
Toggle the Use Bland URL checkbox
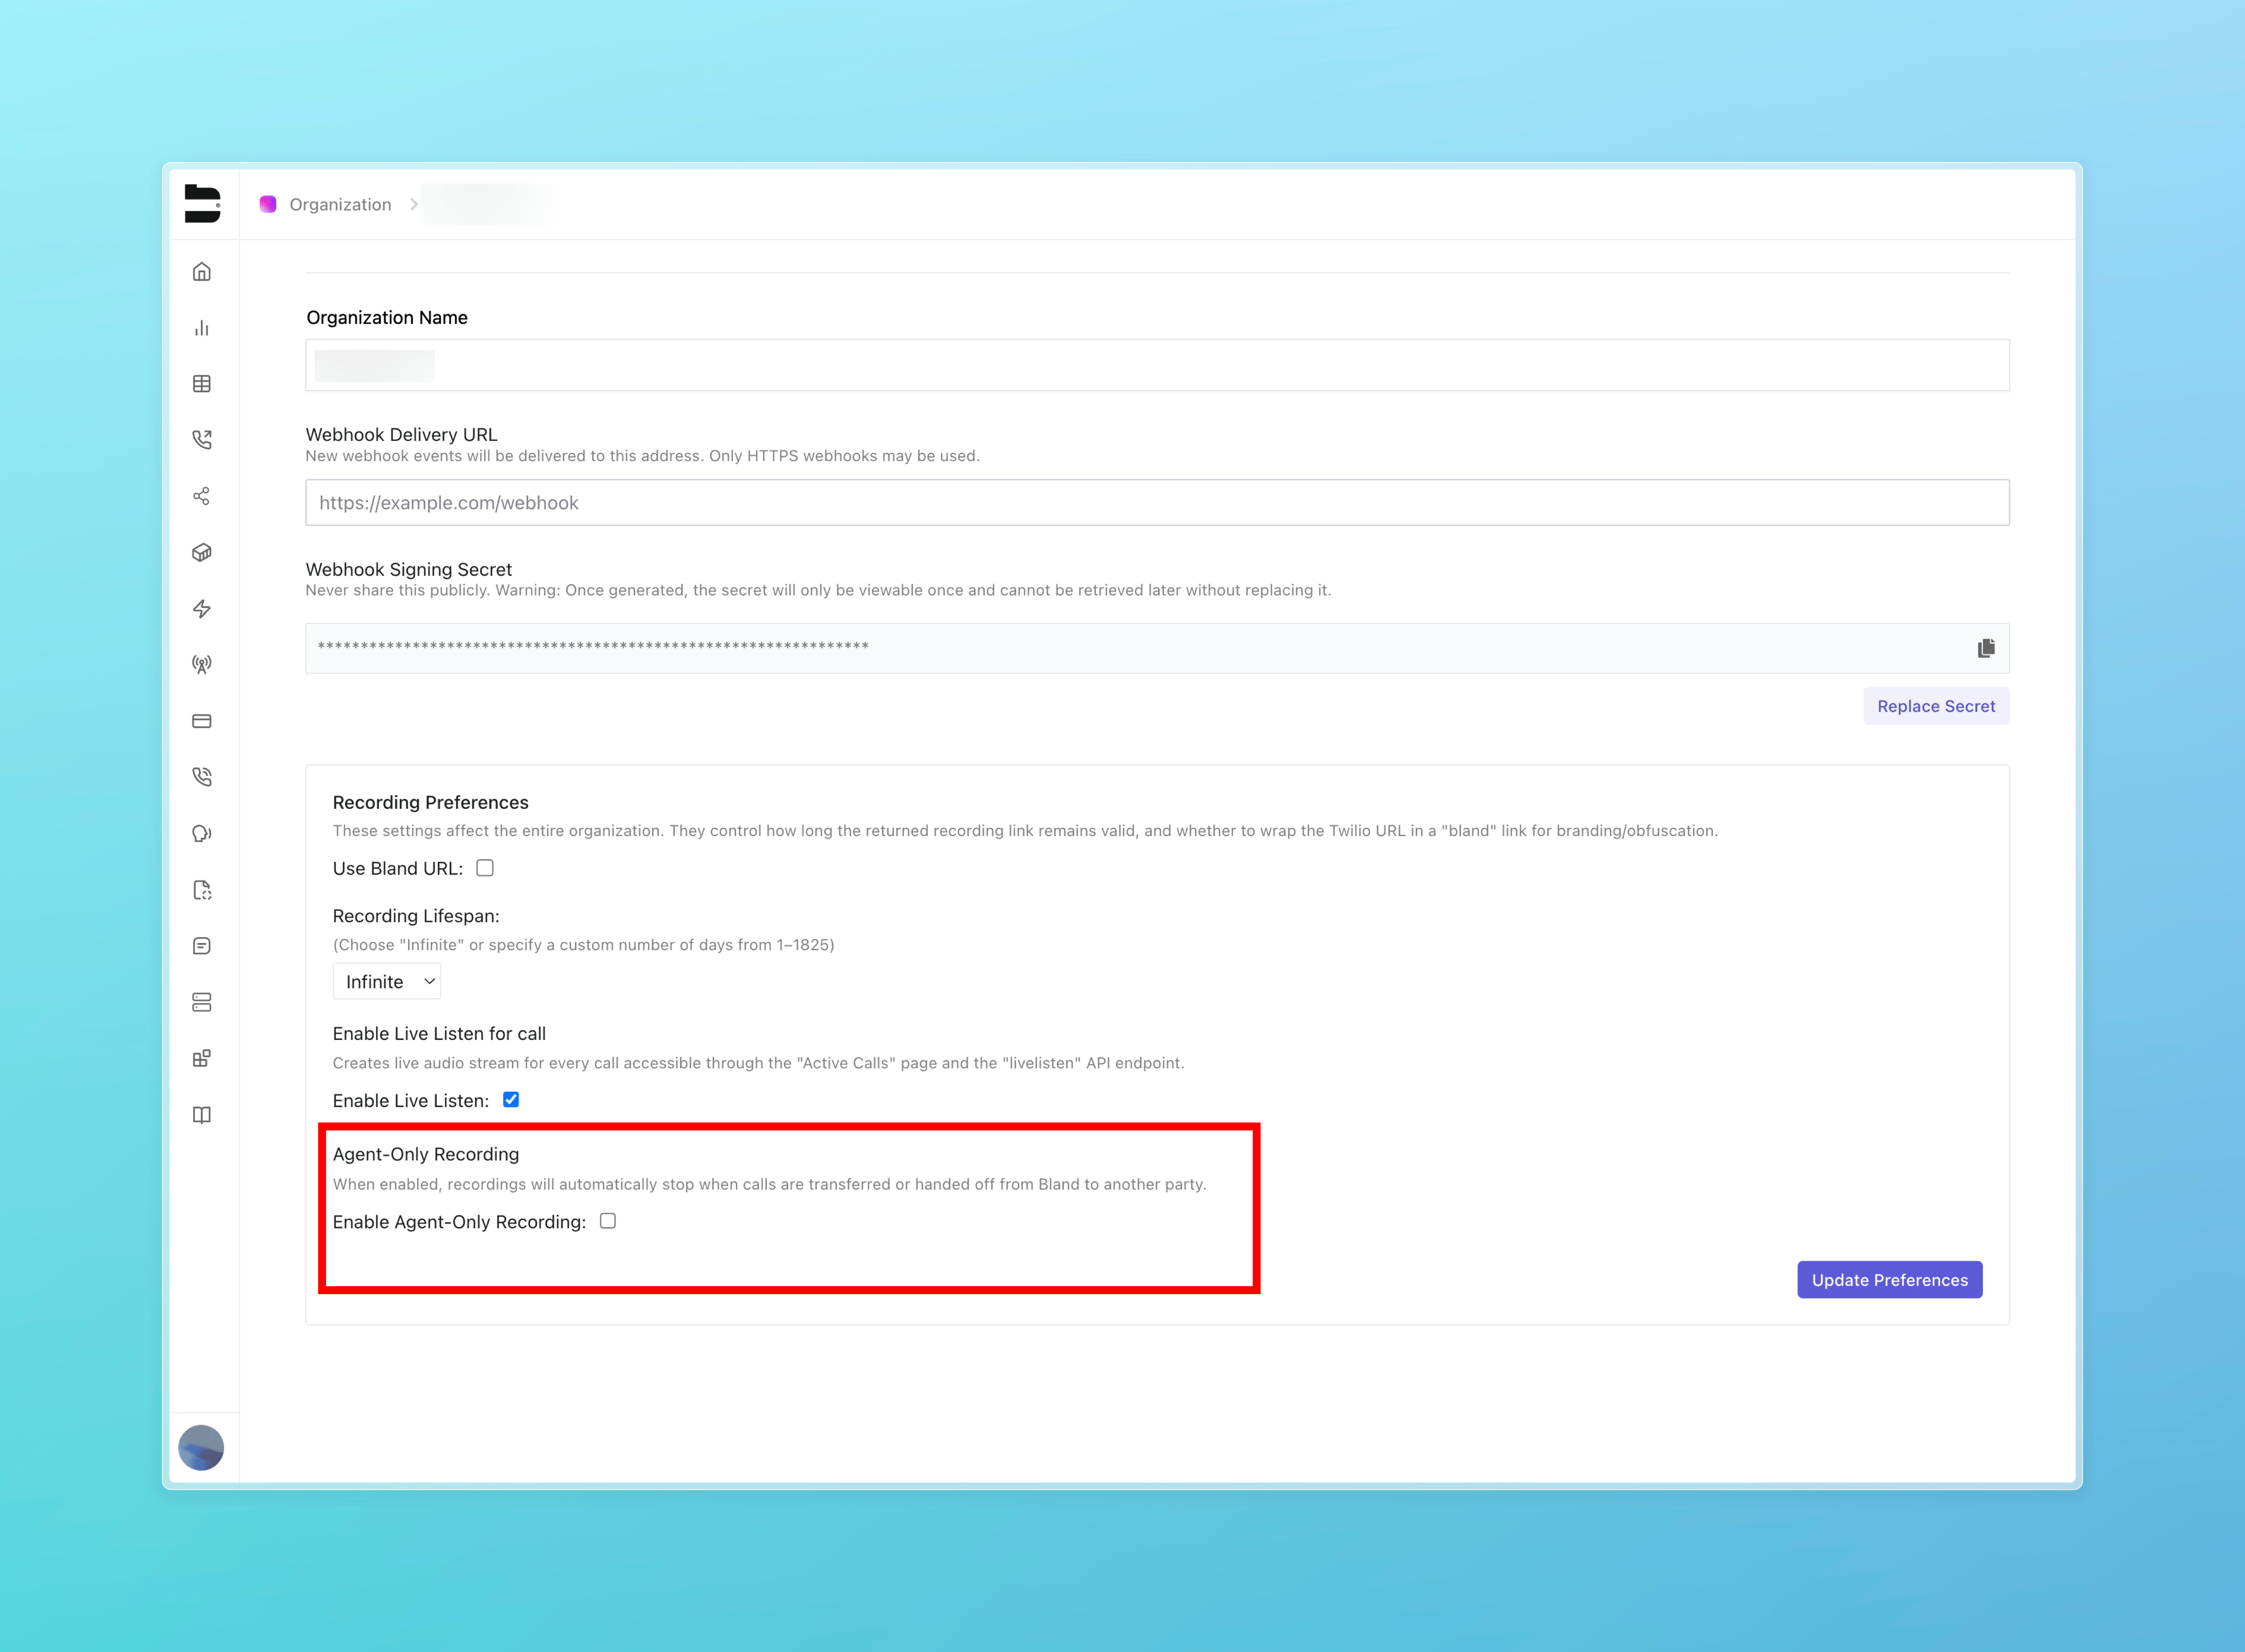point(485,868)
